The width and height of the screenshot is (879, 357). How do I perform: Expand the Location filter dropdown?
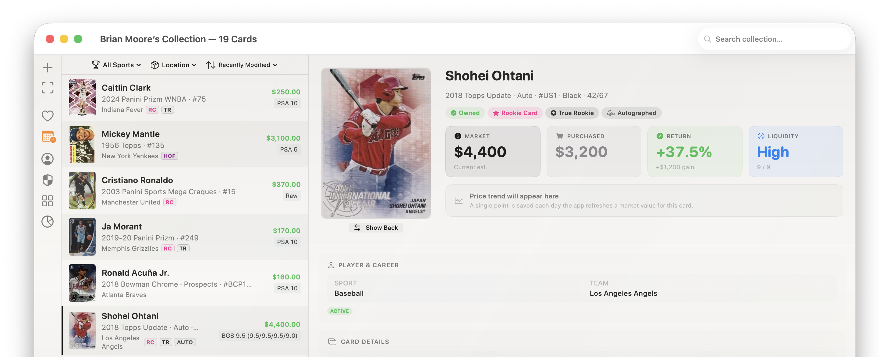coord(173,65)
